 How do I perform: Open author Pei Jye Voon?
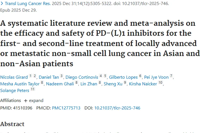(x=157, y=77)
